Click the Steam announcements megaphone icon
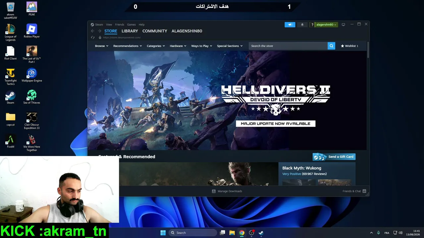 [x=290, y=24]
